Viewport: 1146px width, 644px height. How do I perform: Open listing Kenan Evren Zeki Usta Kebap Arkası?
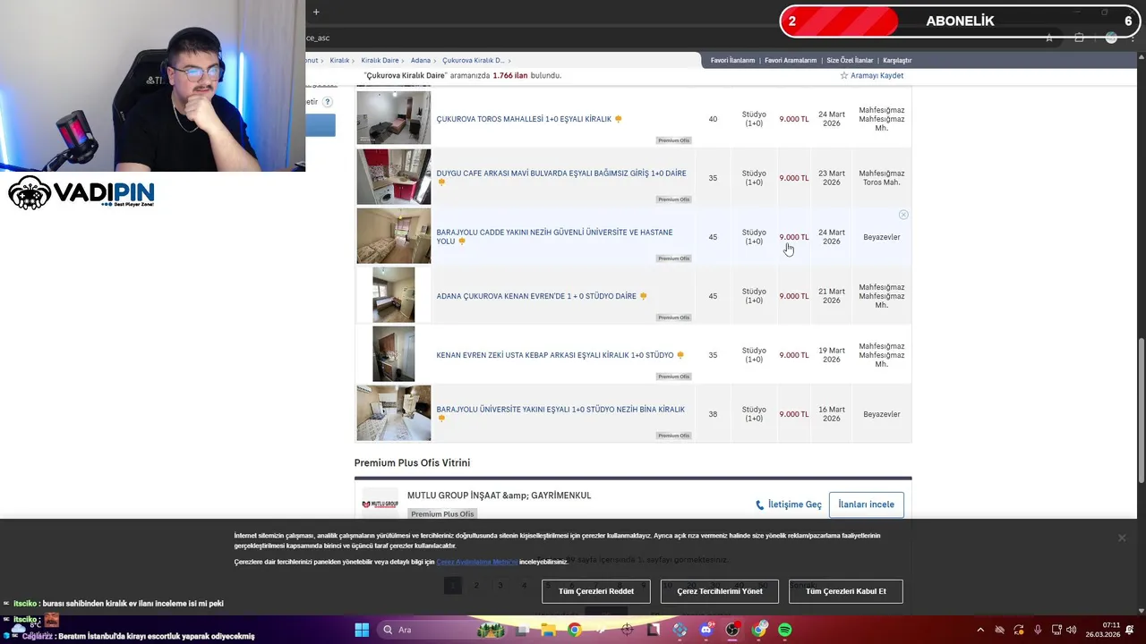pos(555,355)
